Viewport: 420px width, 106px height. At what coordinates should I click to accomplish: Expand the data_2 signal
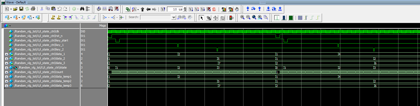[x=6, y=58]
